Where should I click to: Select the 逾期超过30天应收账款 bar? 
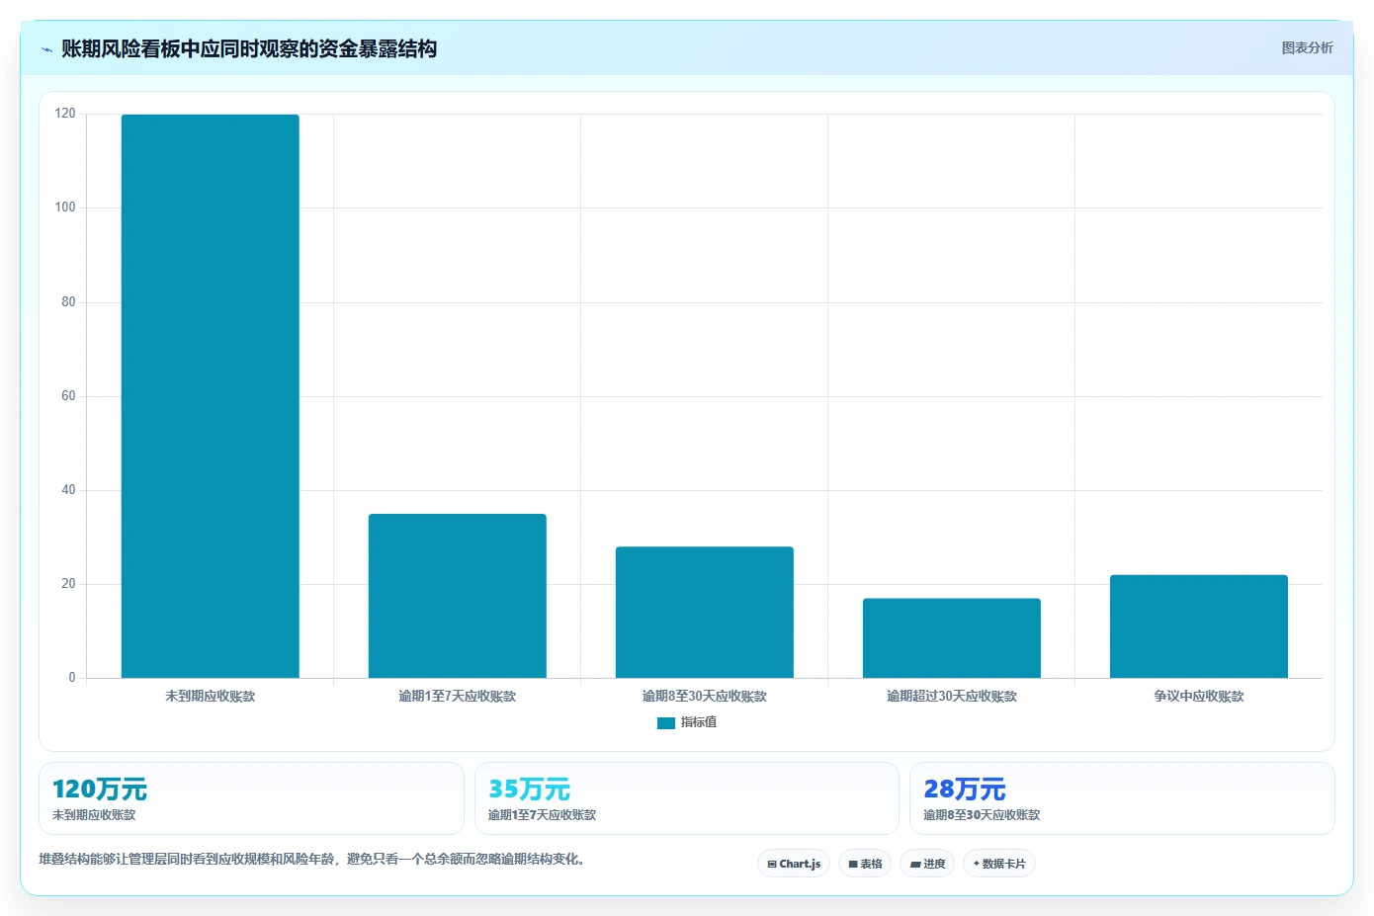(x=952, y=638)
